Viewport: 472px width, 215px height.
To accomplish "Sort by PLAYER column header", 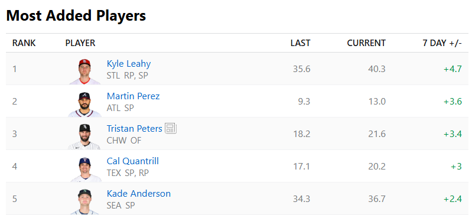I will point(80,43).
